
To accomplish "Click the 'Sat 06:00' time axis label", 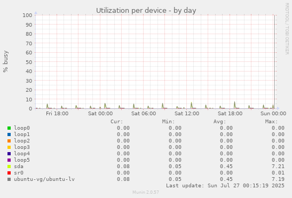I will [144, 114].
